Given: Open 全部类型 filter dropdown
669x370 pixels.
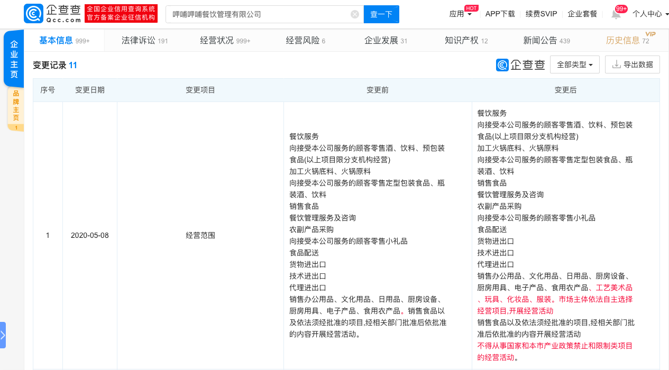Looking at the screenshot, I should pyautogui.click(x=575, y=64).
